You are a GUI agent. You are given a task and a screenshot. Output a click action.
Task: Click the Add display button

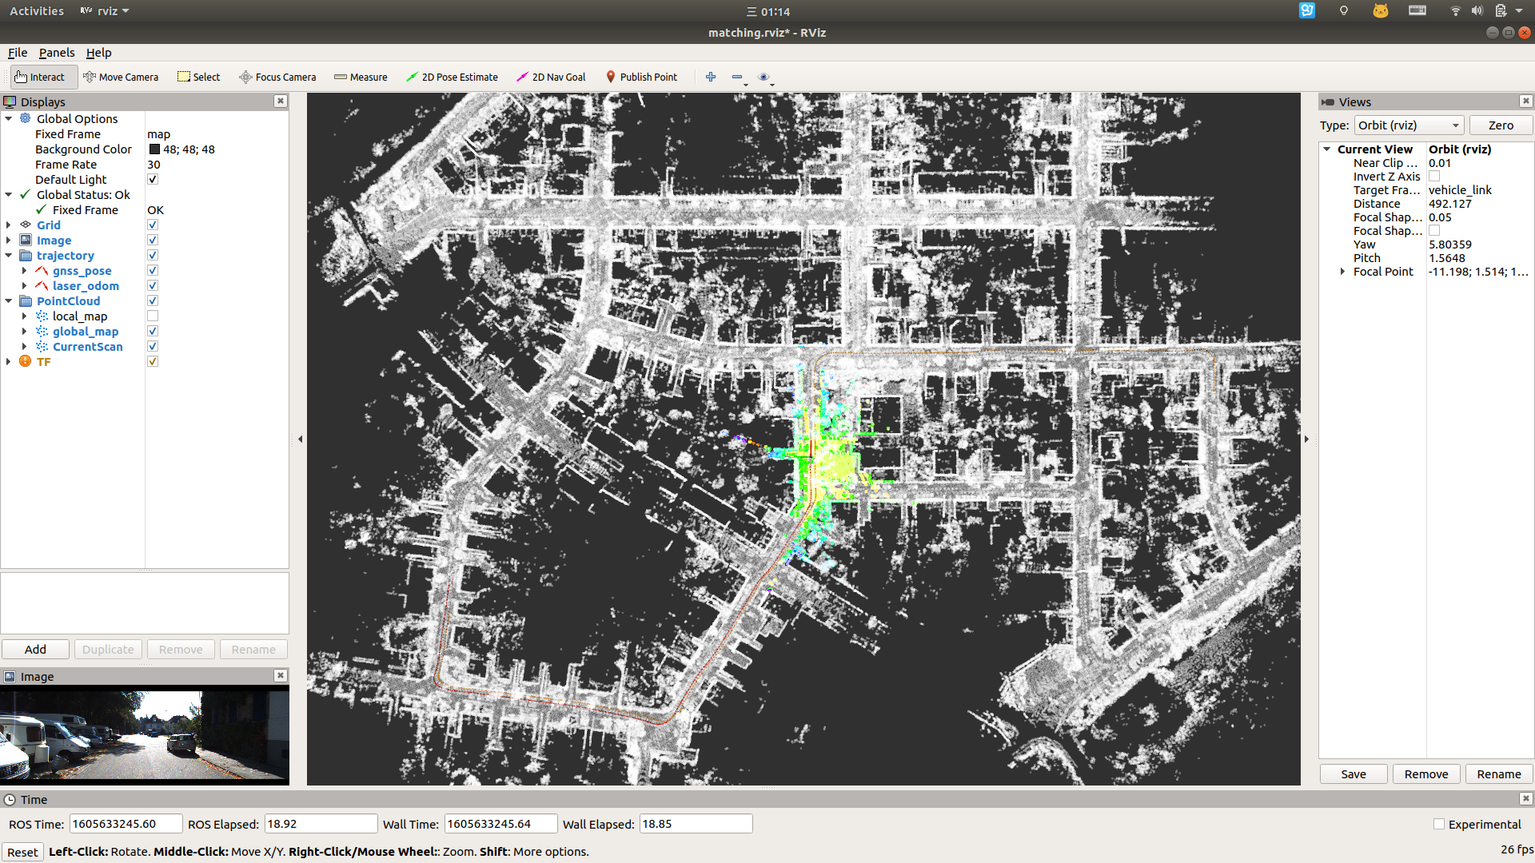(35, 650)
